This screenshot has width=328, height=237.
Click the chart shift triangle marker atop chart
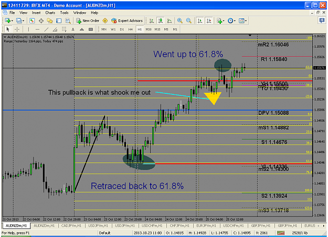(250, 35)
